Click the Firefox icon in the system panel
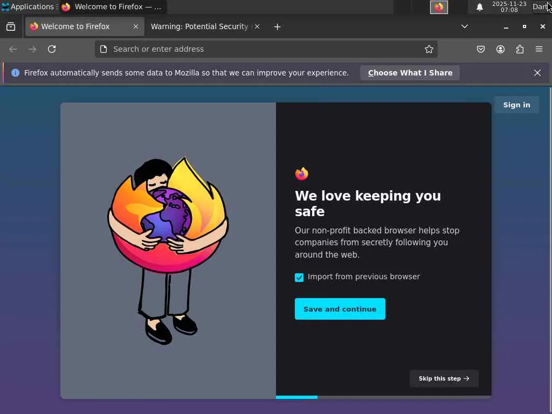 [439, 7]
